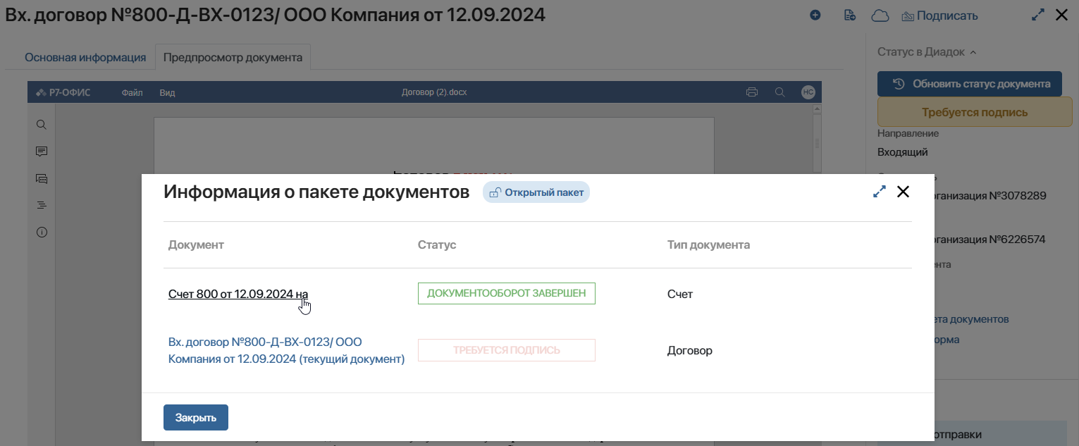Toggle the Открытый пакет badge
Image resolution: width=1079 pixels, height=446 pixels.
tap(536, 192)
